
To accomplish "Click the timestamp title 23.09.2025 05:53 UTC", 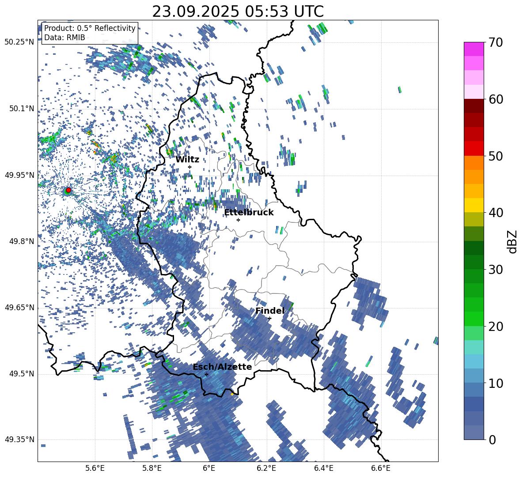I will point(238,11).
